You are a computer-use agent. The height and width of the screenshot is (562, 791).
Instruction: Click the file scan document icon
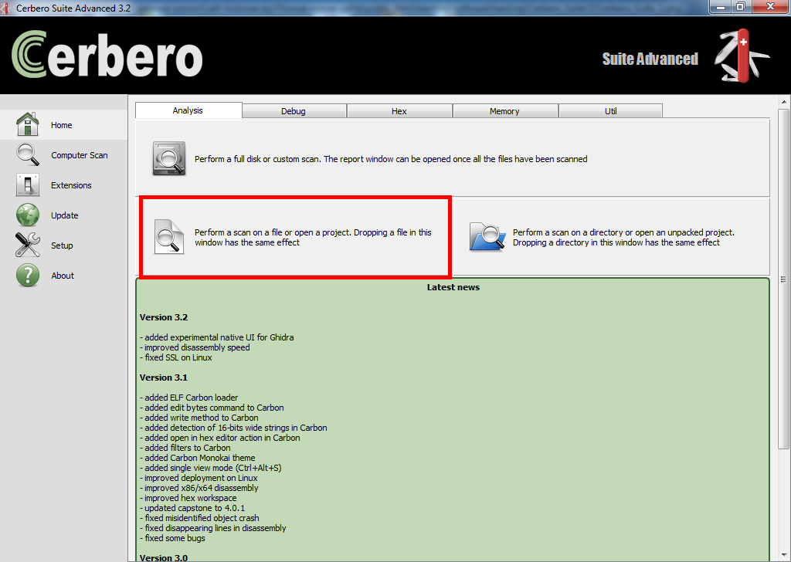[x=168, y=236]
